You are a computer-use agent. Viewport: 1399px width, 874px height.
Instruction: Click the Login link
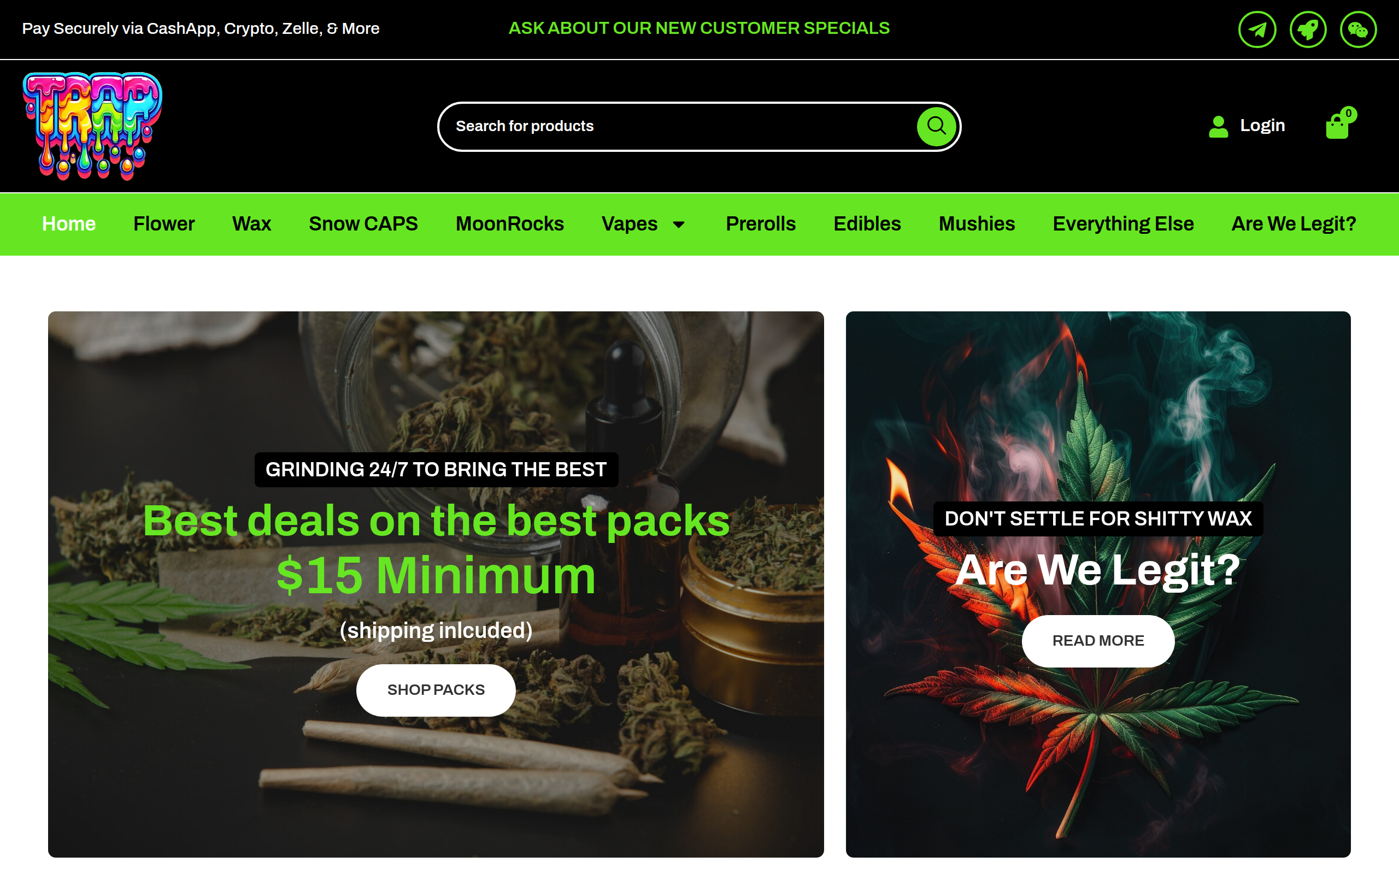click(x=1262, y=126)
